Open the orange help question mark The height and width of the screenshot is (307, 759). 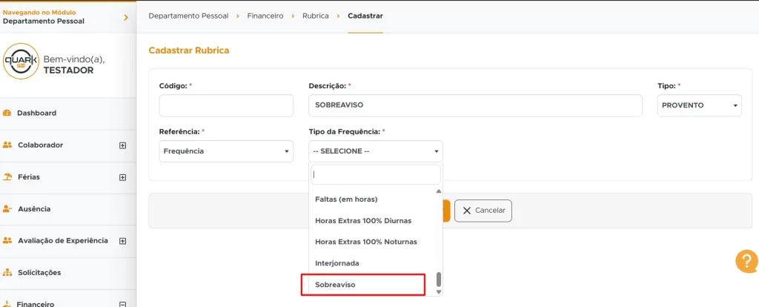click(x=746, y=261)
